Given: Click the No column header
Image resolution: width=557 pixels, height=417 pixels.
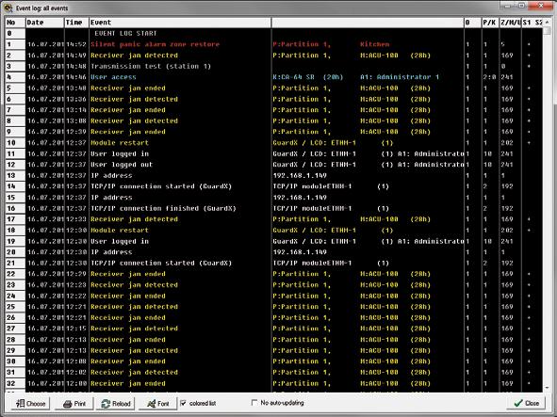Looking at the screenshot, I should pyautogui.click(x=15, y=23).
